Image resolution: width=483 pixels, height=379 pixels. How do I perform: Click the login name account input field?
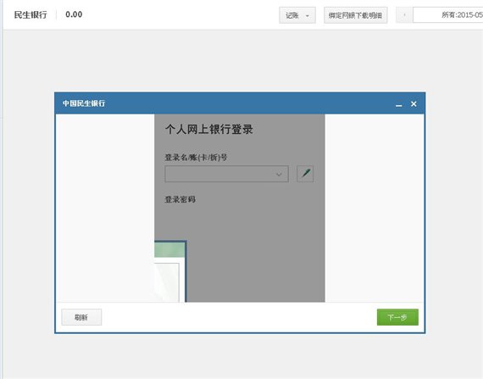tap(226, 174)
